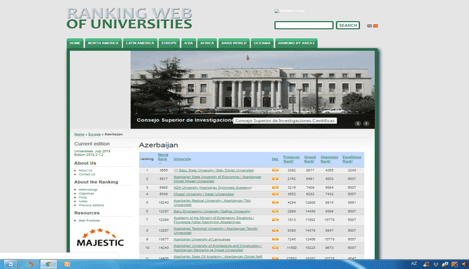Open the Europe navigation tab
The image size is (469, 269).
point(168,43)
